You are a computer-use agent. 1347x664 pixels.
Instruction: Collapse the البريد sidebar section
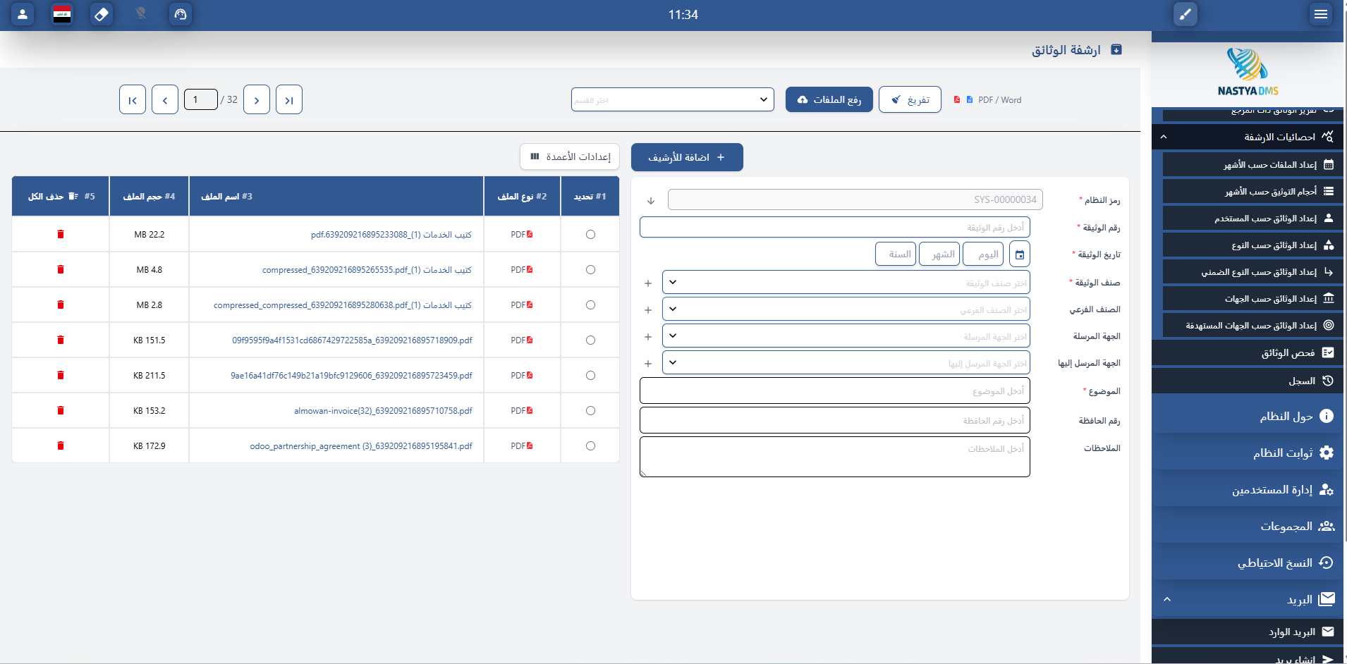click(1248, 599)
